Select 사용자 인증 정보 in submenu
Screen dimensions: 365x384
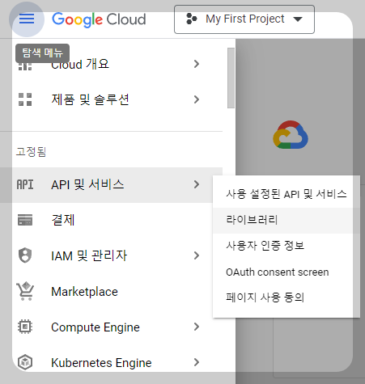point(286,246)
